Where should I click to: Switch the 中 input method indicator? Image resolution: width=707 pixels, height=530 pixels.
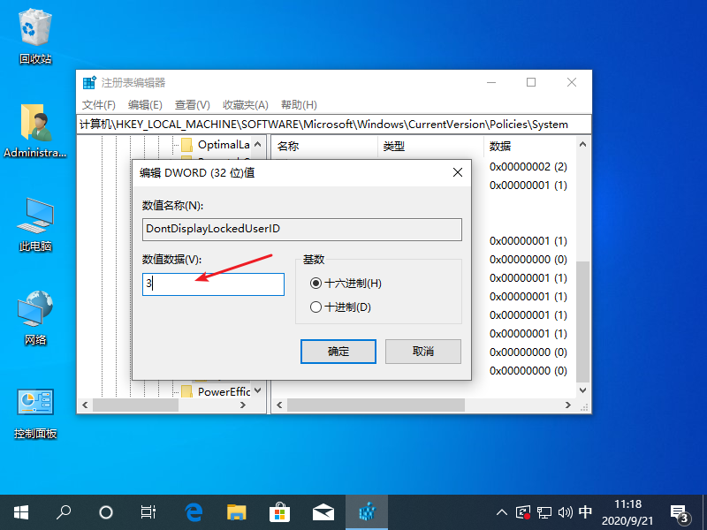585,511
